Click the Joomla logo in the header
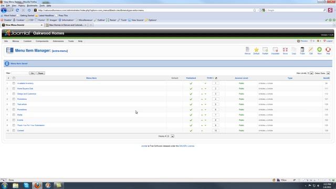This screenshot has height=189, width=336. [17, 33]
